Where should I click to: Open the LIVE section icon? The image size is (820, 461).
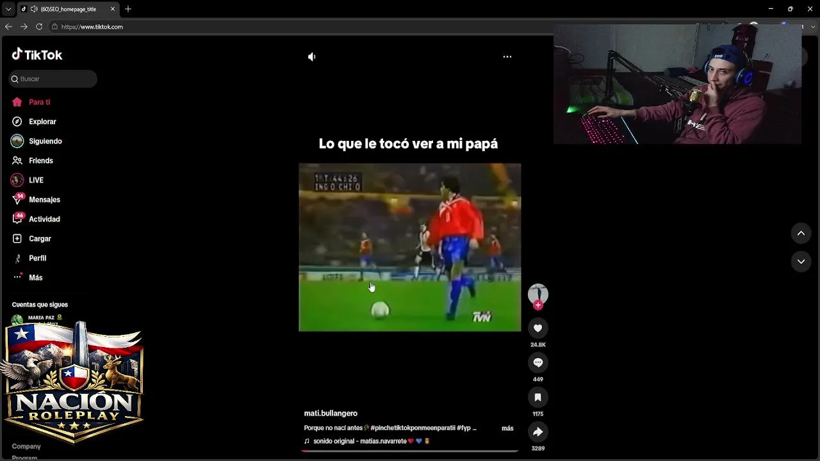17,180
